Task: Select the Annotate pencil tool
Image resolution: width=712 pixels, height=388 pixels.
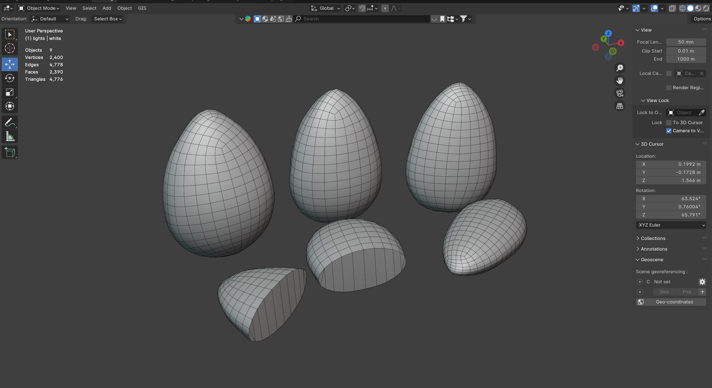Action: (x=10, y=122)
